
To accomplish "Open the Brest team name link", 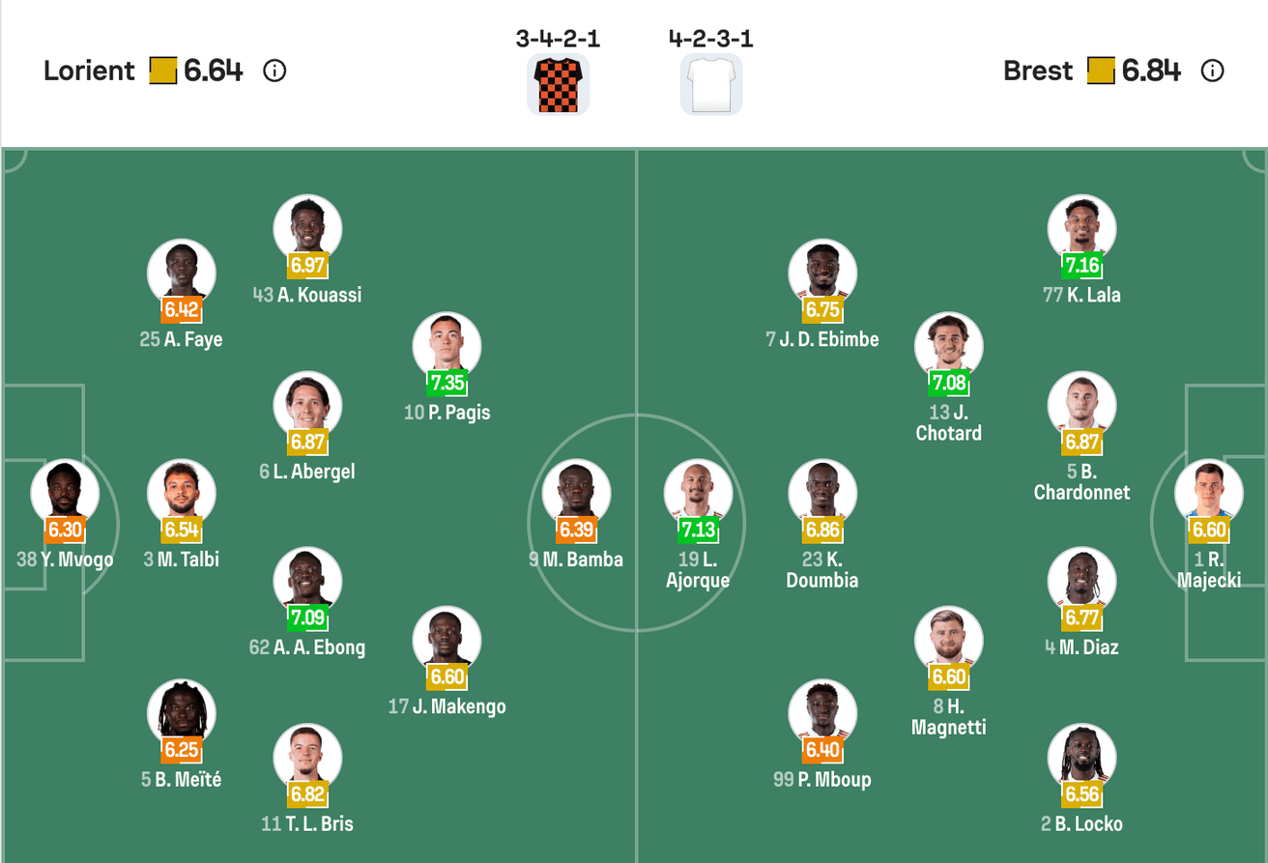I will 1037,71.
